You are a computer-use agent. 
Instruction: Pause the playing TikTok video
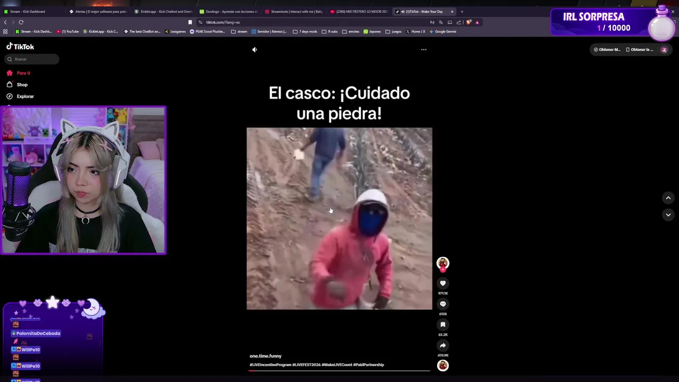pos(339,219)
